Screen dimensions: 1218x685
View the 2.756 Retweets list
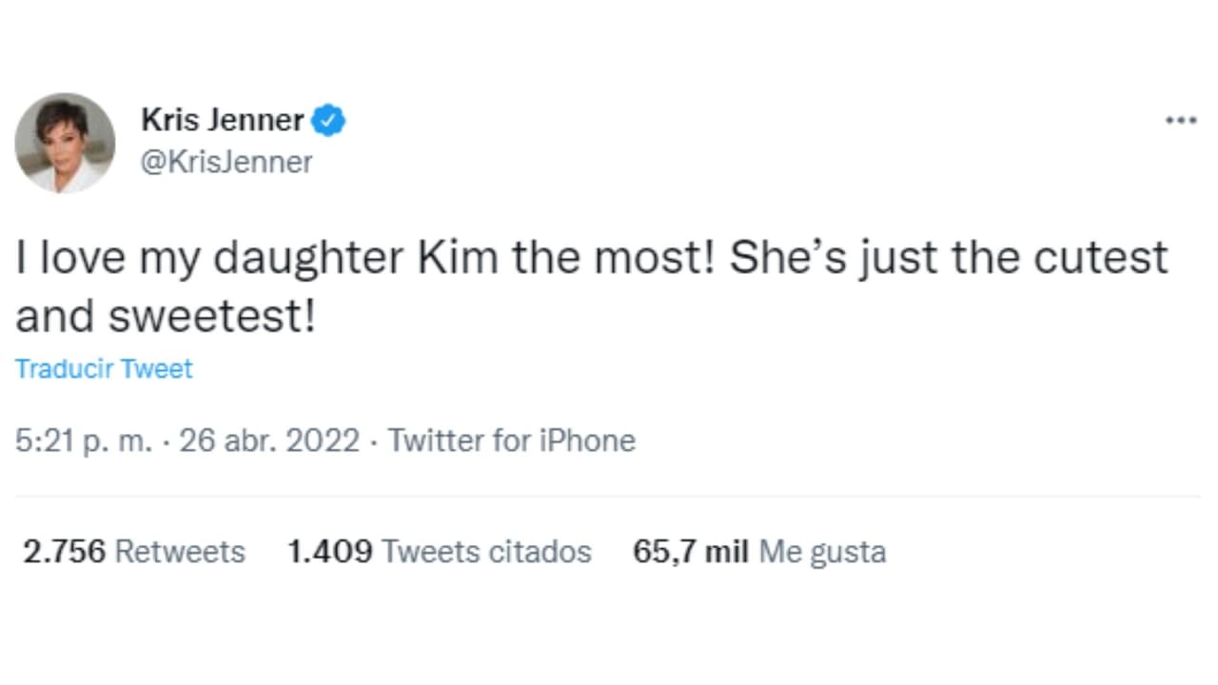coord(133,551)
